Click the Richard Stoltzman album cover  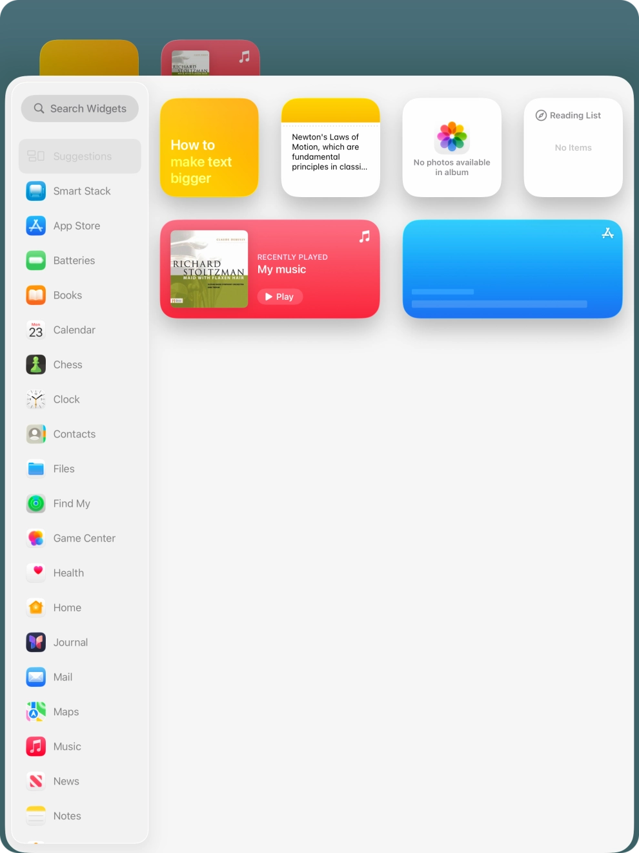(x=209, y=269)
